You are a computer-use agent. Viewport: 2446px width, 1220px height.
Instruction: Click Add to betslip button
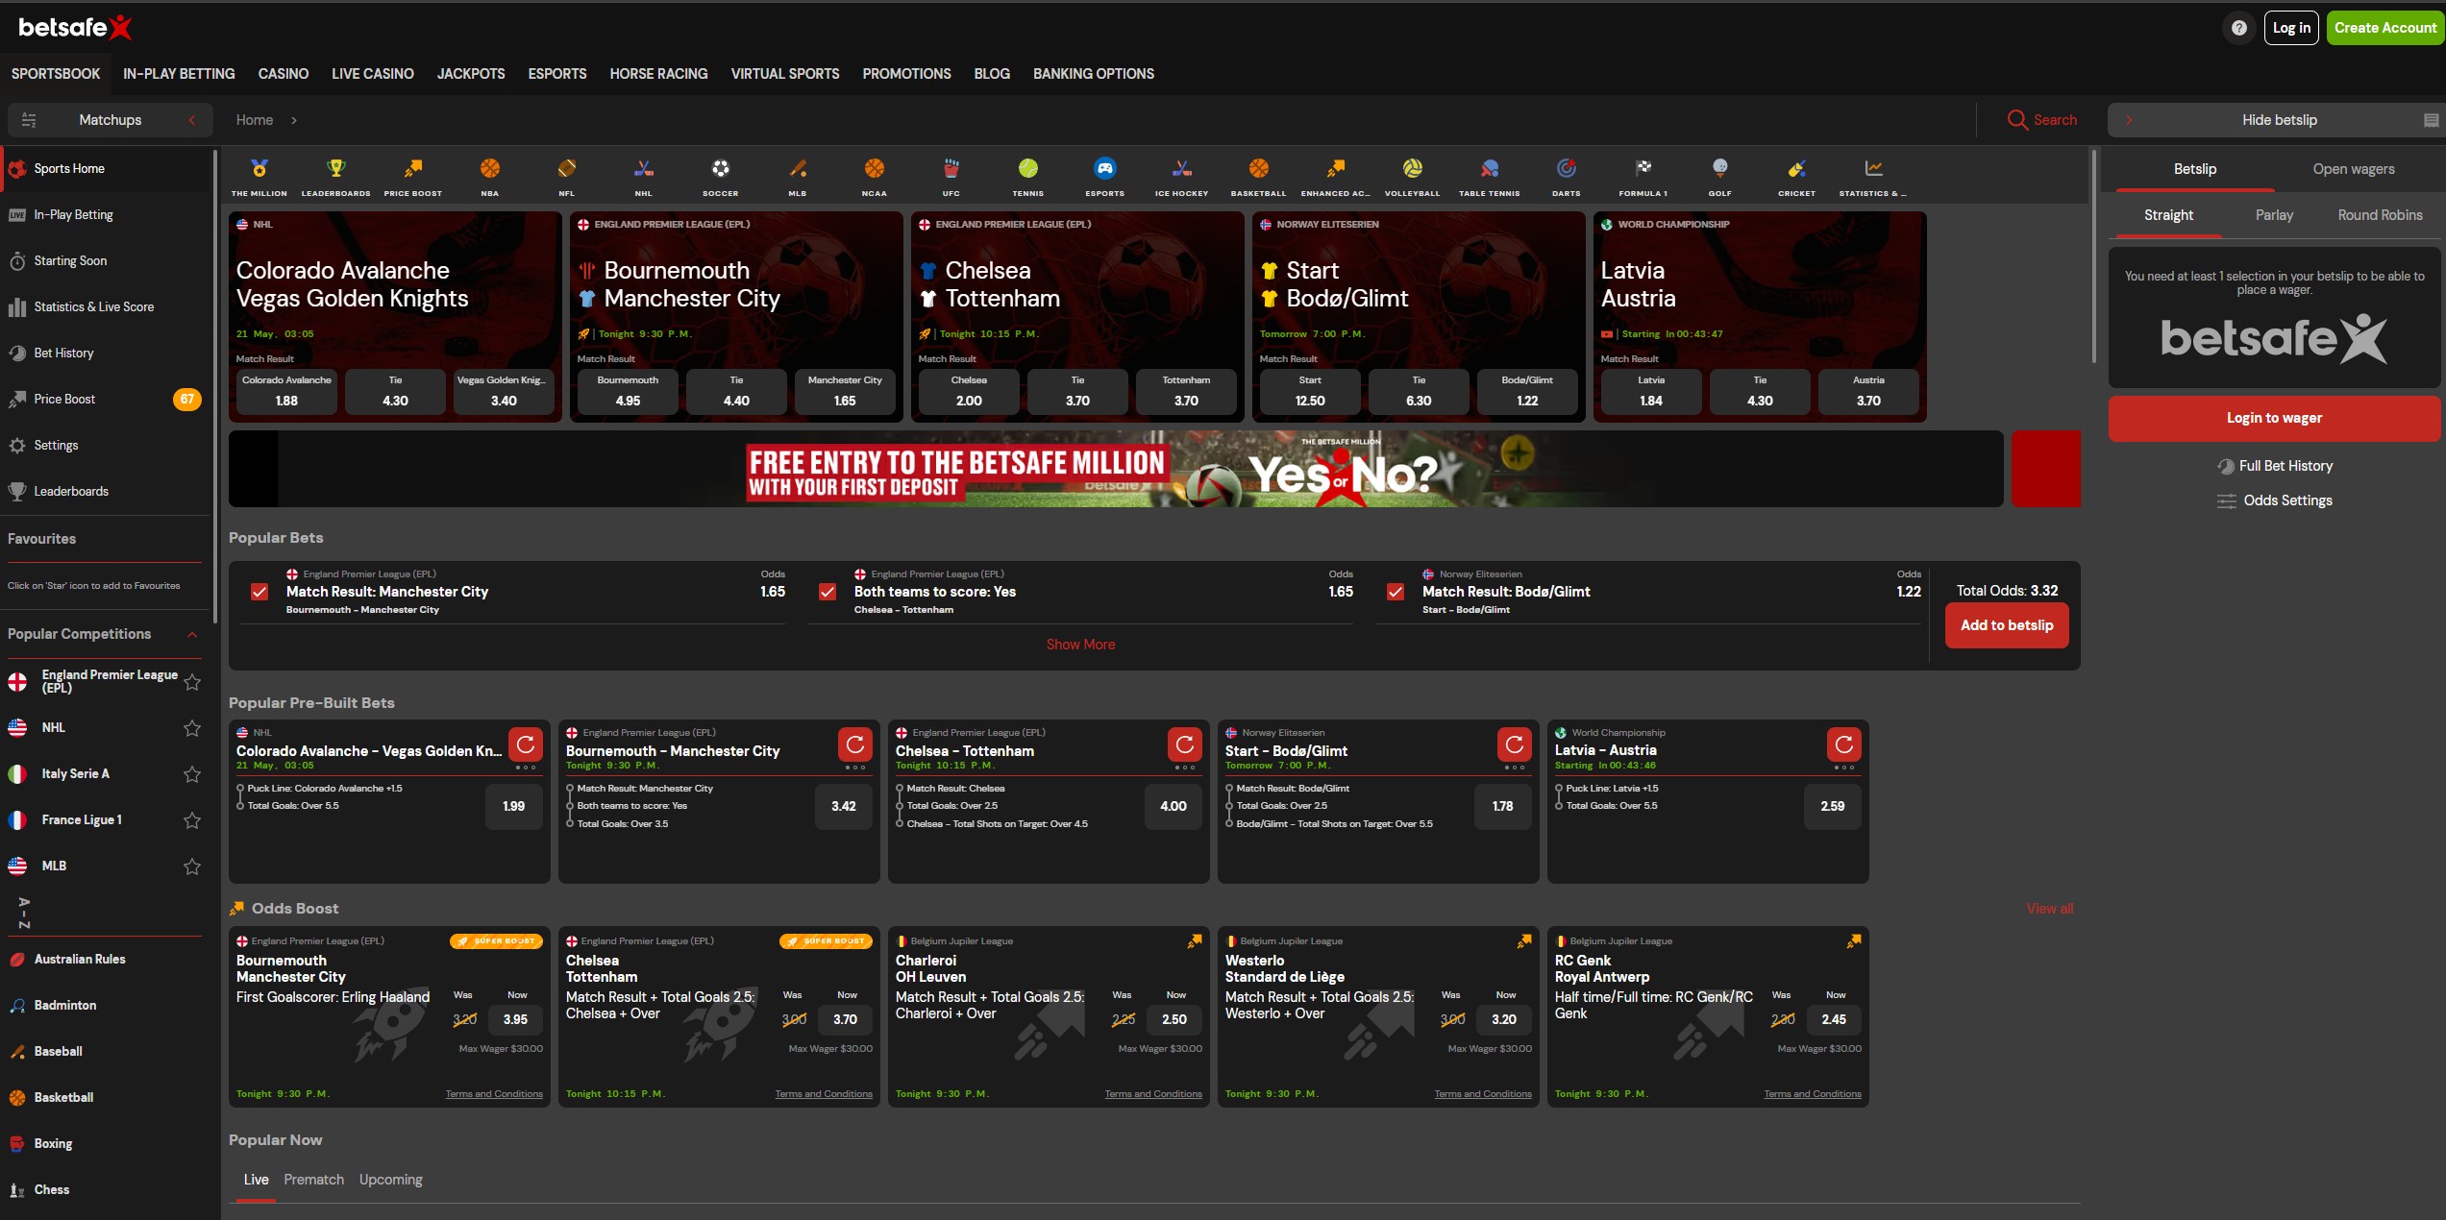tap(2007, 625)
